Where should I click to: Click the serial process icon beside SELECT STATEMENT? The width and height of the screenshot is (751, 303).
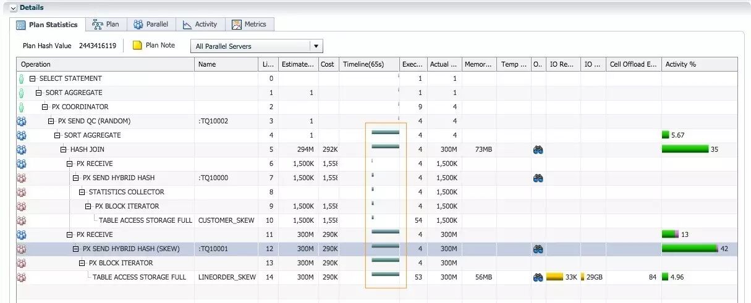tap(21, 78)
